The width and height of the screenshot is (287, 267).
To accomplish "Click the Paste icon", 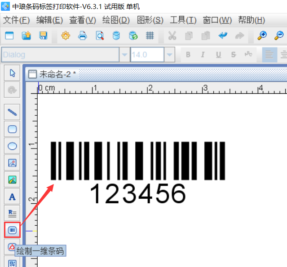I will [x=206, y=35].
